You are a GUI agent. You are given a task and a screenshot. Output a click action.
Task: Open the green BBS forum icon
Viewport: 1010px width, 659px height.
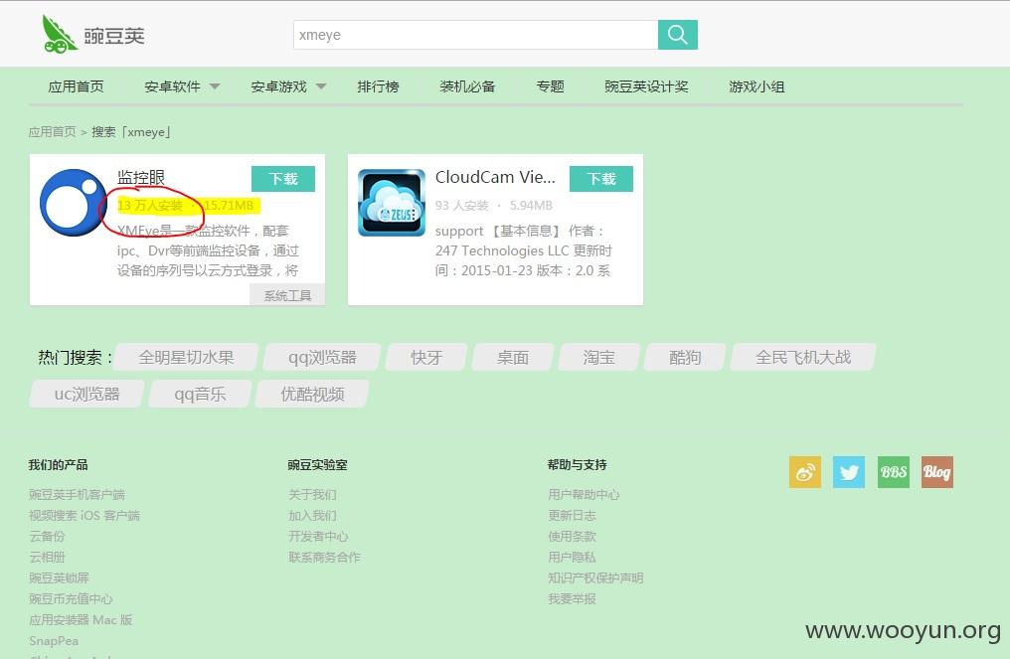click(x=894, y=472)
